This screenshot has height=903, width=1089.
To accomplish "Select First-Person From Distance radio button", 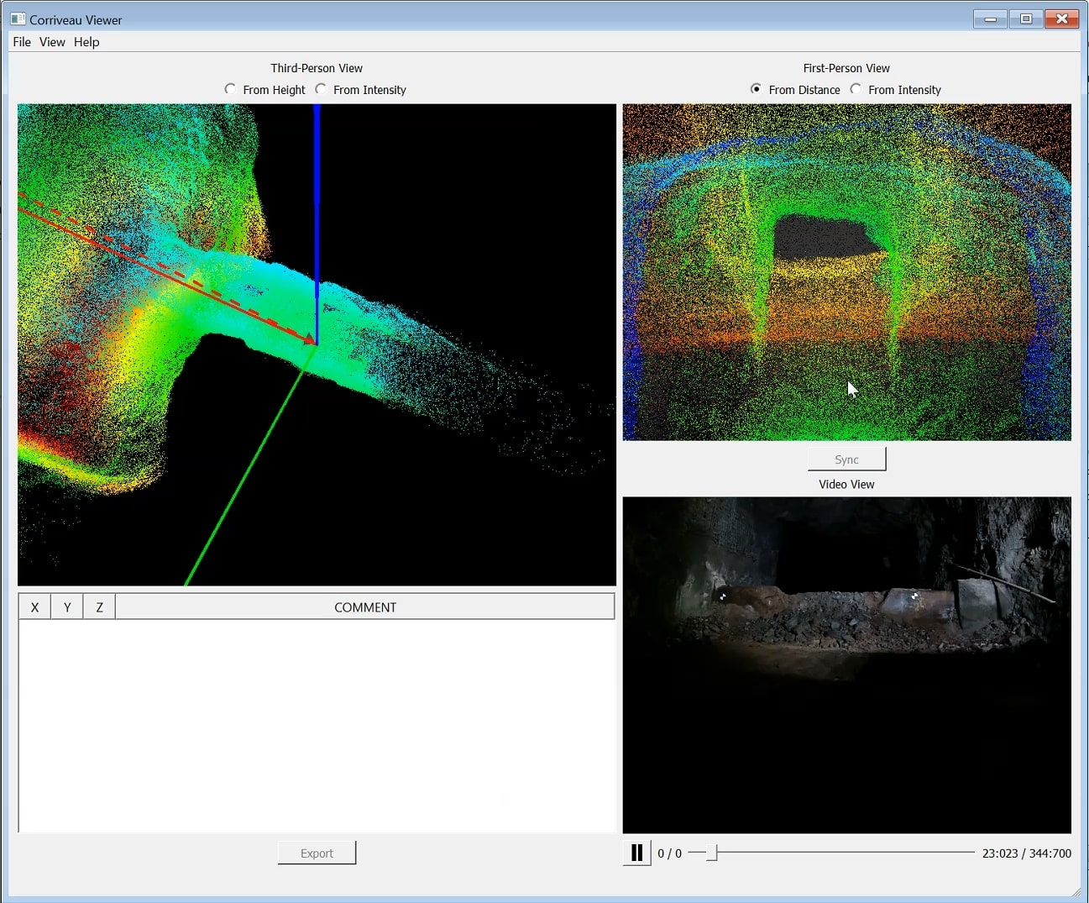I will 757,89.
